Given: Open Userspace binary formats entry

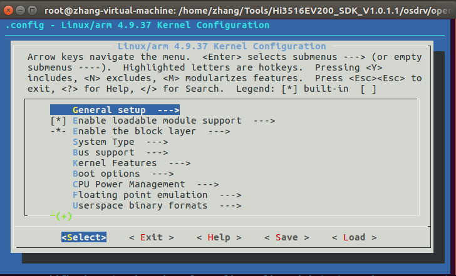Looking at the screenshot, I should pyautogui.click(x=157, y=206).
